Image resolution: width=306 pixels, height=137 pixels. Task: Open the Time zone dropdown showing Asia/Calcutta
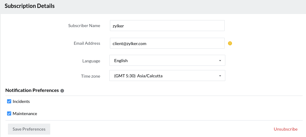(x=167, y=76)
